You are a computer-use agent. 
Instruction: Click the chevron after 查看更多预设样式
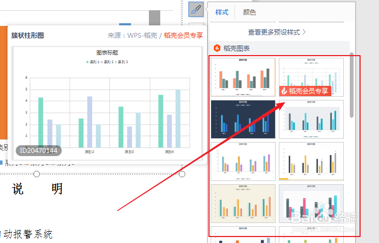(304, 32)
